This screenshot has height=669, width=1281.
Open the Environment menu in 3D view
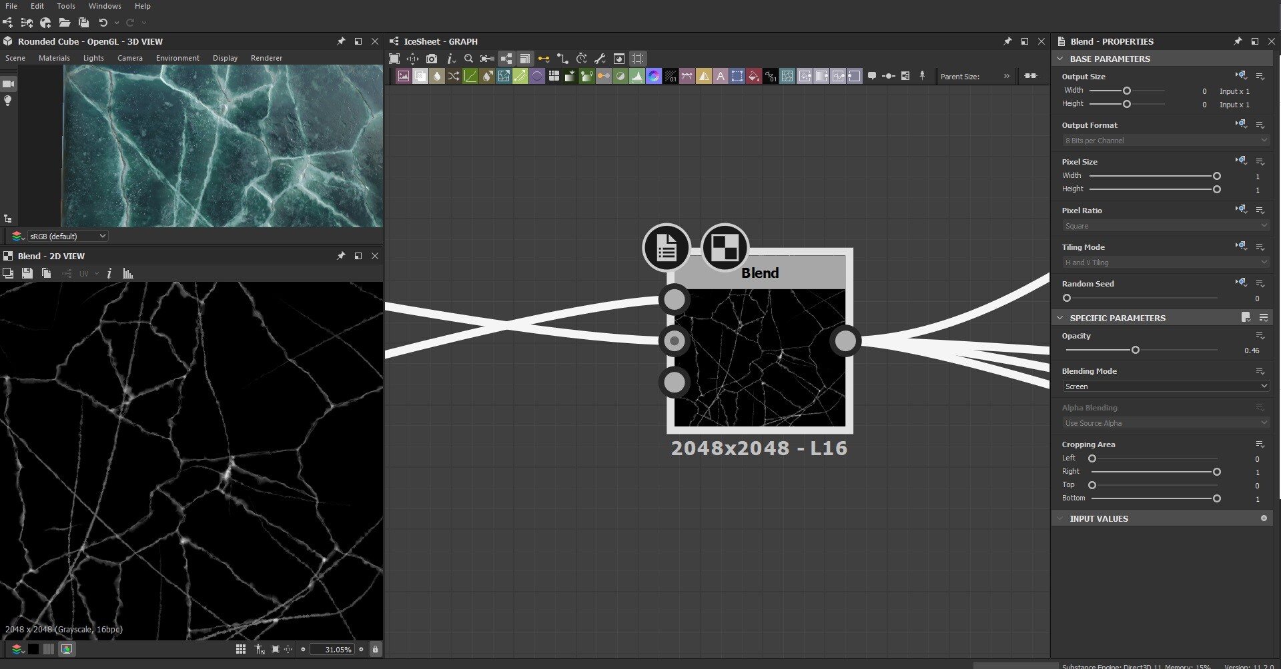click(x=177, y=58)
